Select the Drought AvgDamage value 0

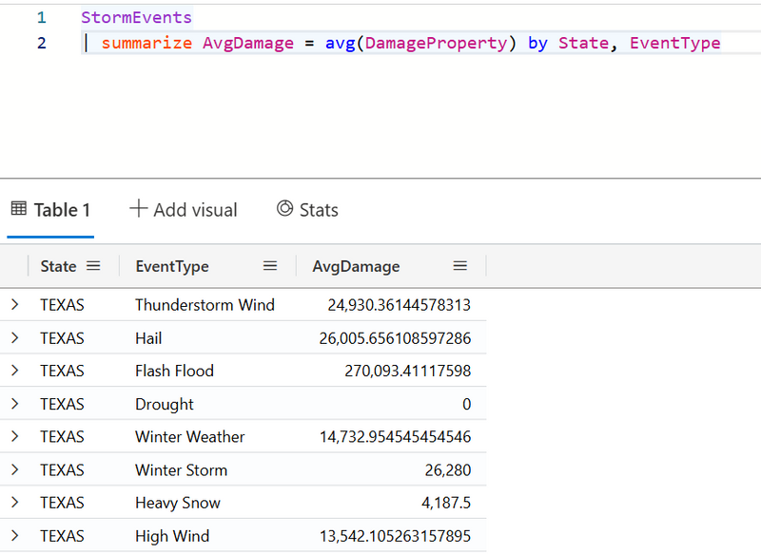click(466, 404)
